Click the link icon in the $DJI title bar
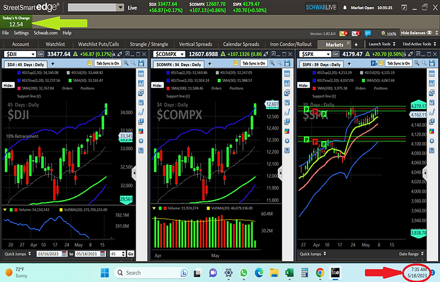Screen dimensions: 440x282 (120, 54)
